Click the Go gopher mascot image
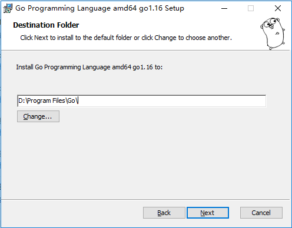Viewport: 292px width, 228px height. tap(273, 33)
